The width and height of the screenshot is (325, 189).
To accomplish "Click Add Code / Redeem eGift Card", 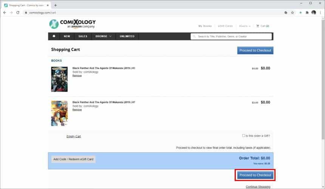I will click(73, 159).
